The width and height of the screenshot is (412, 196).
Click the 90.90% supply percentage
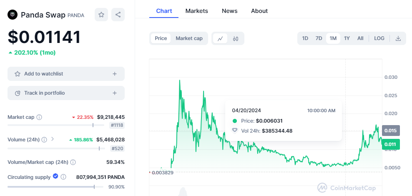point(116,187)
